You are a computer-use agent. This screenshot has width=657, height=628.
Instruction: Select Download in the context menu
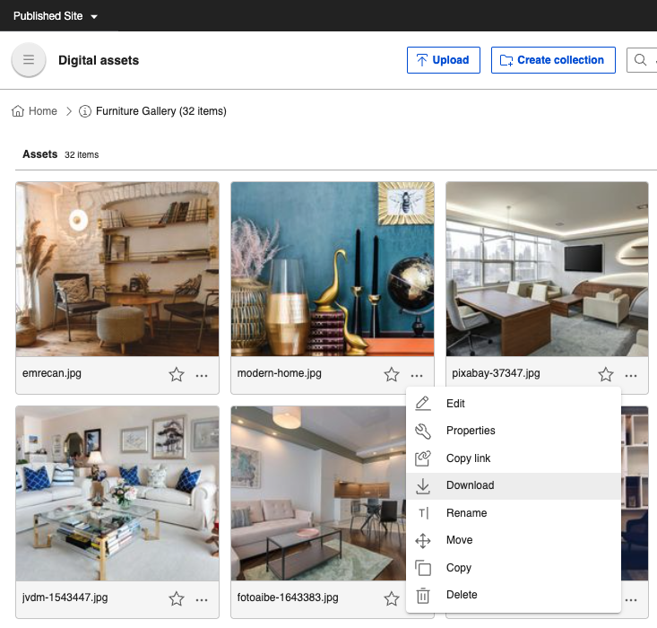514,485
